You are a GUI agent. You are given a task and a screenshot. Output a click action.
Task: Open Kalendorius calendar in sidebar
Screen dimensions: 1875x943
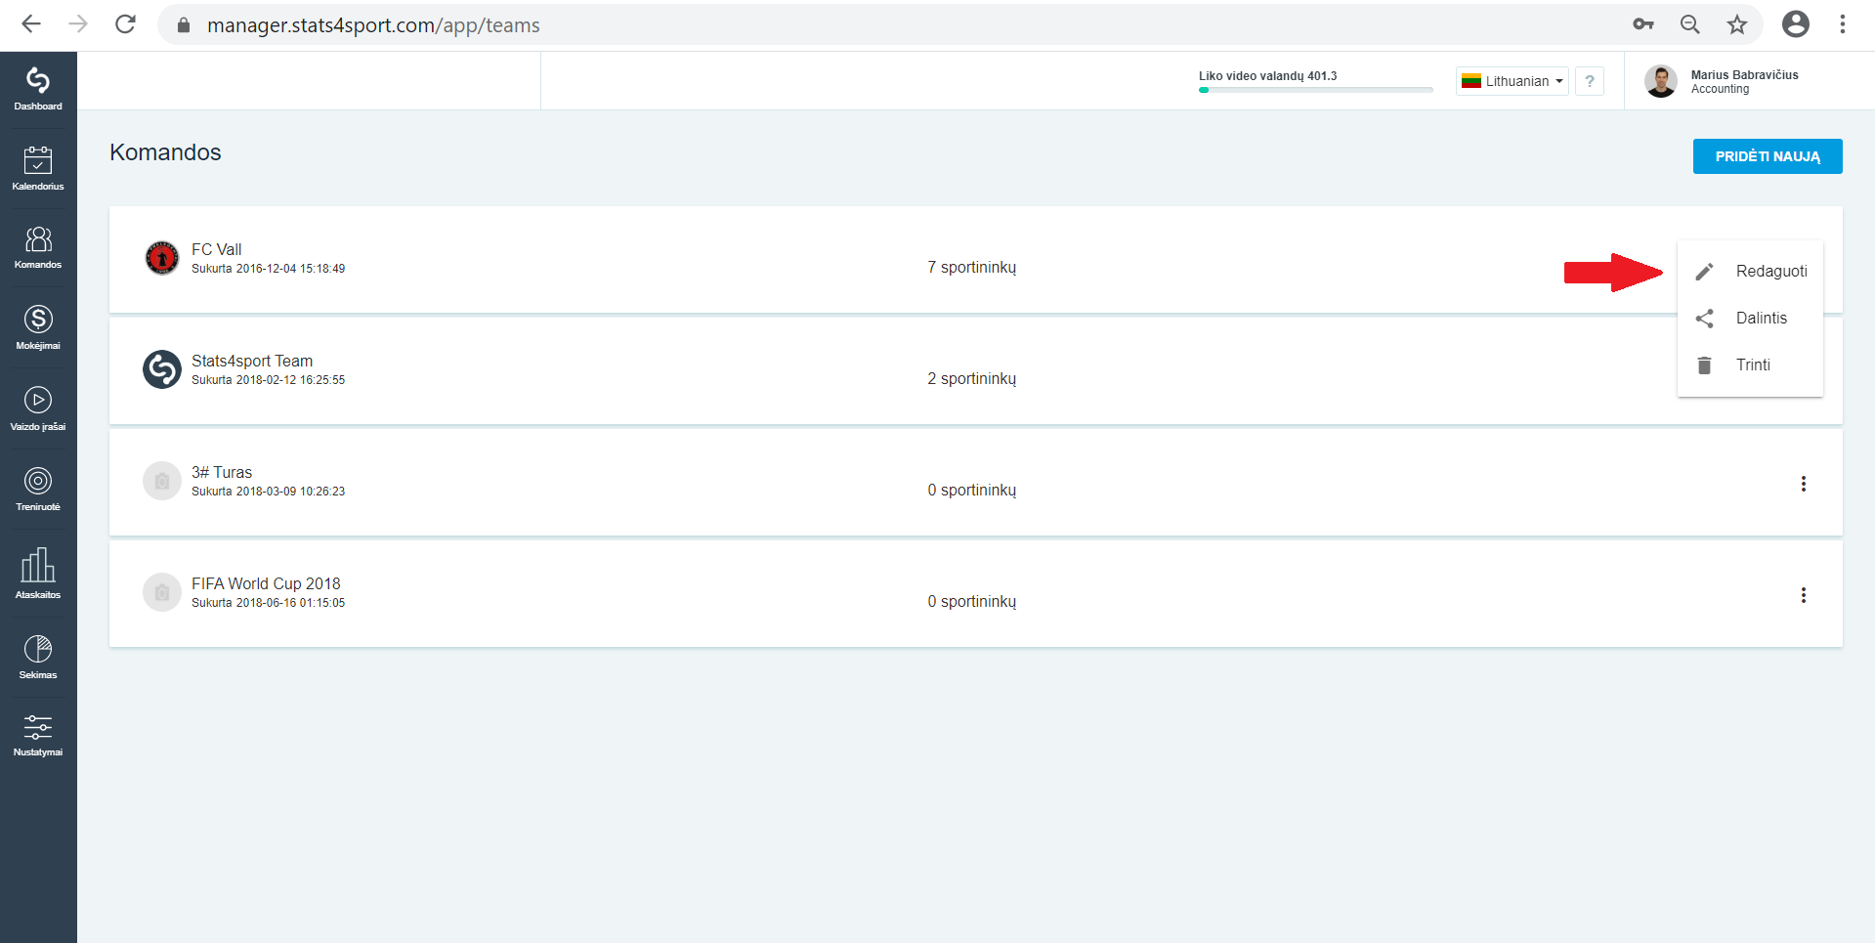[x=38, y=168]
